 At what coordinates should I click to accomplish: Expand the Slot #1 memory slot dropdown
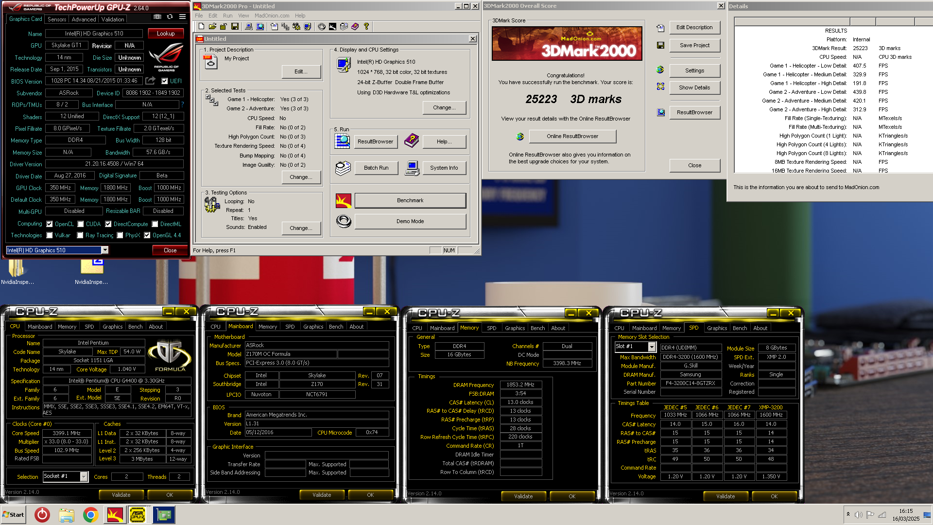click(652, 347)
